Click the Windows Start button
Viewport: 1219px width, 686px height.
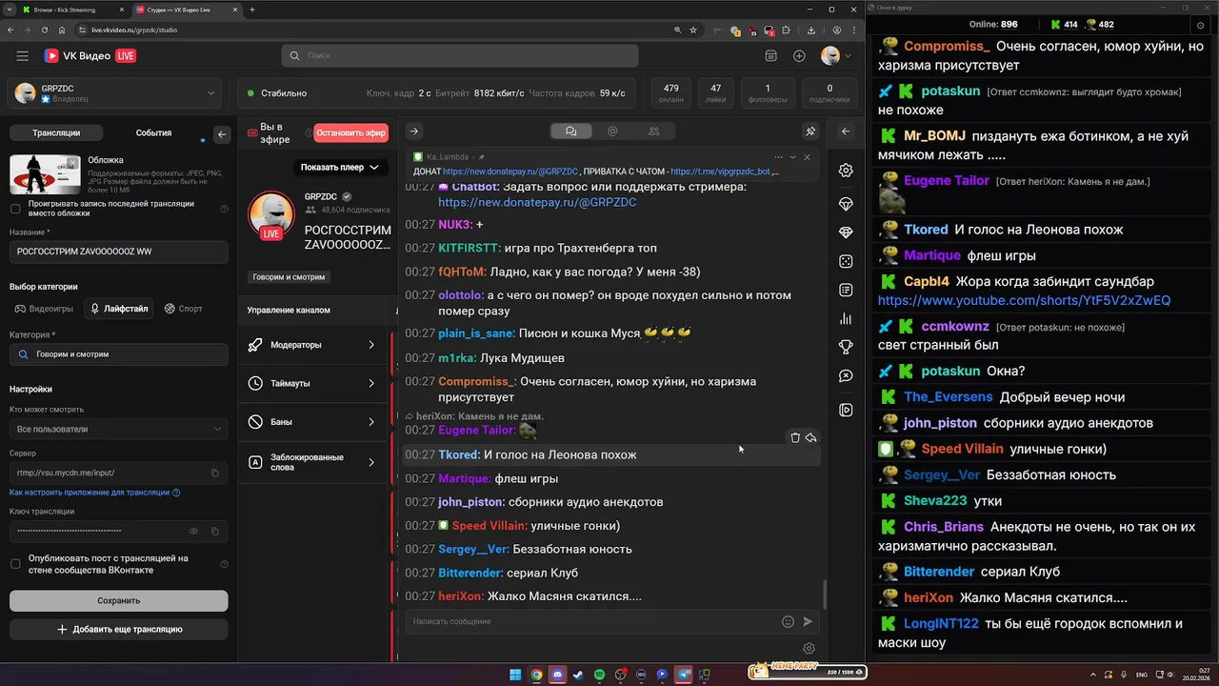pyautogui.click(x=515, y=675)
